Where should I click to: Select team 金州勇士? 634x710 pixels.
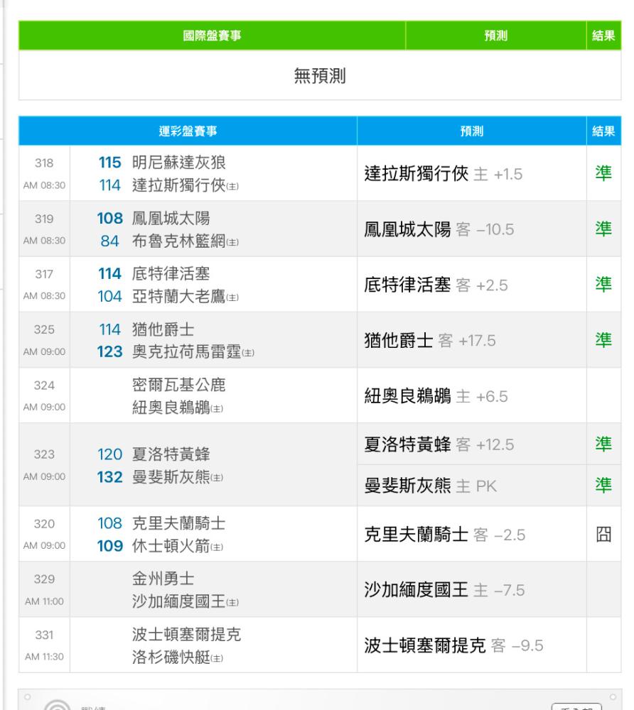[163, 579]
